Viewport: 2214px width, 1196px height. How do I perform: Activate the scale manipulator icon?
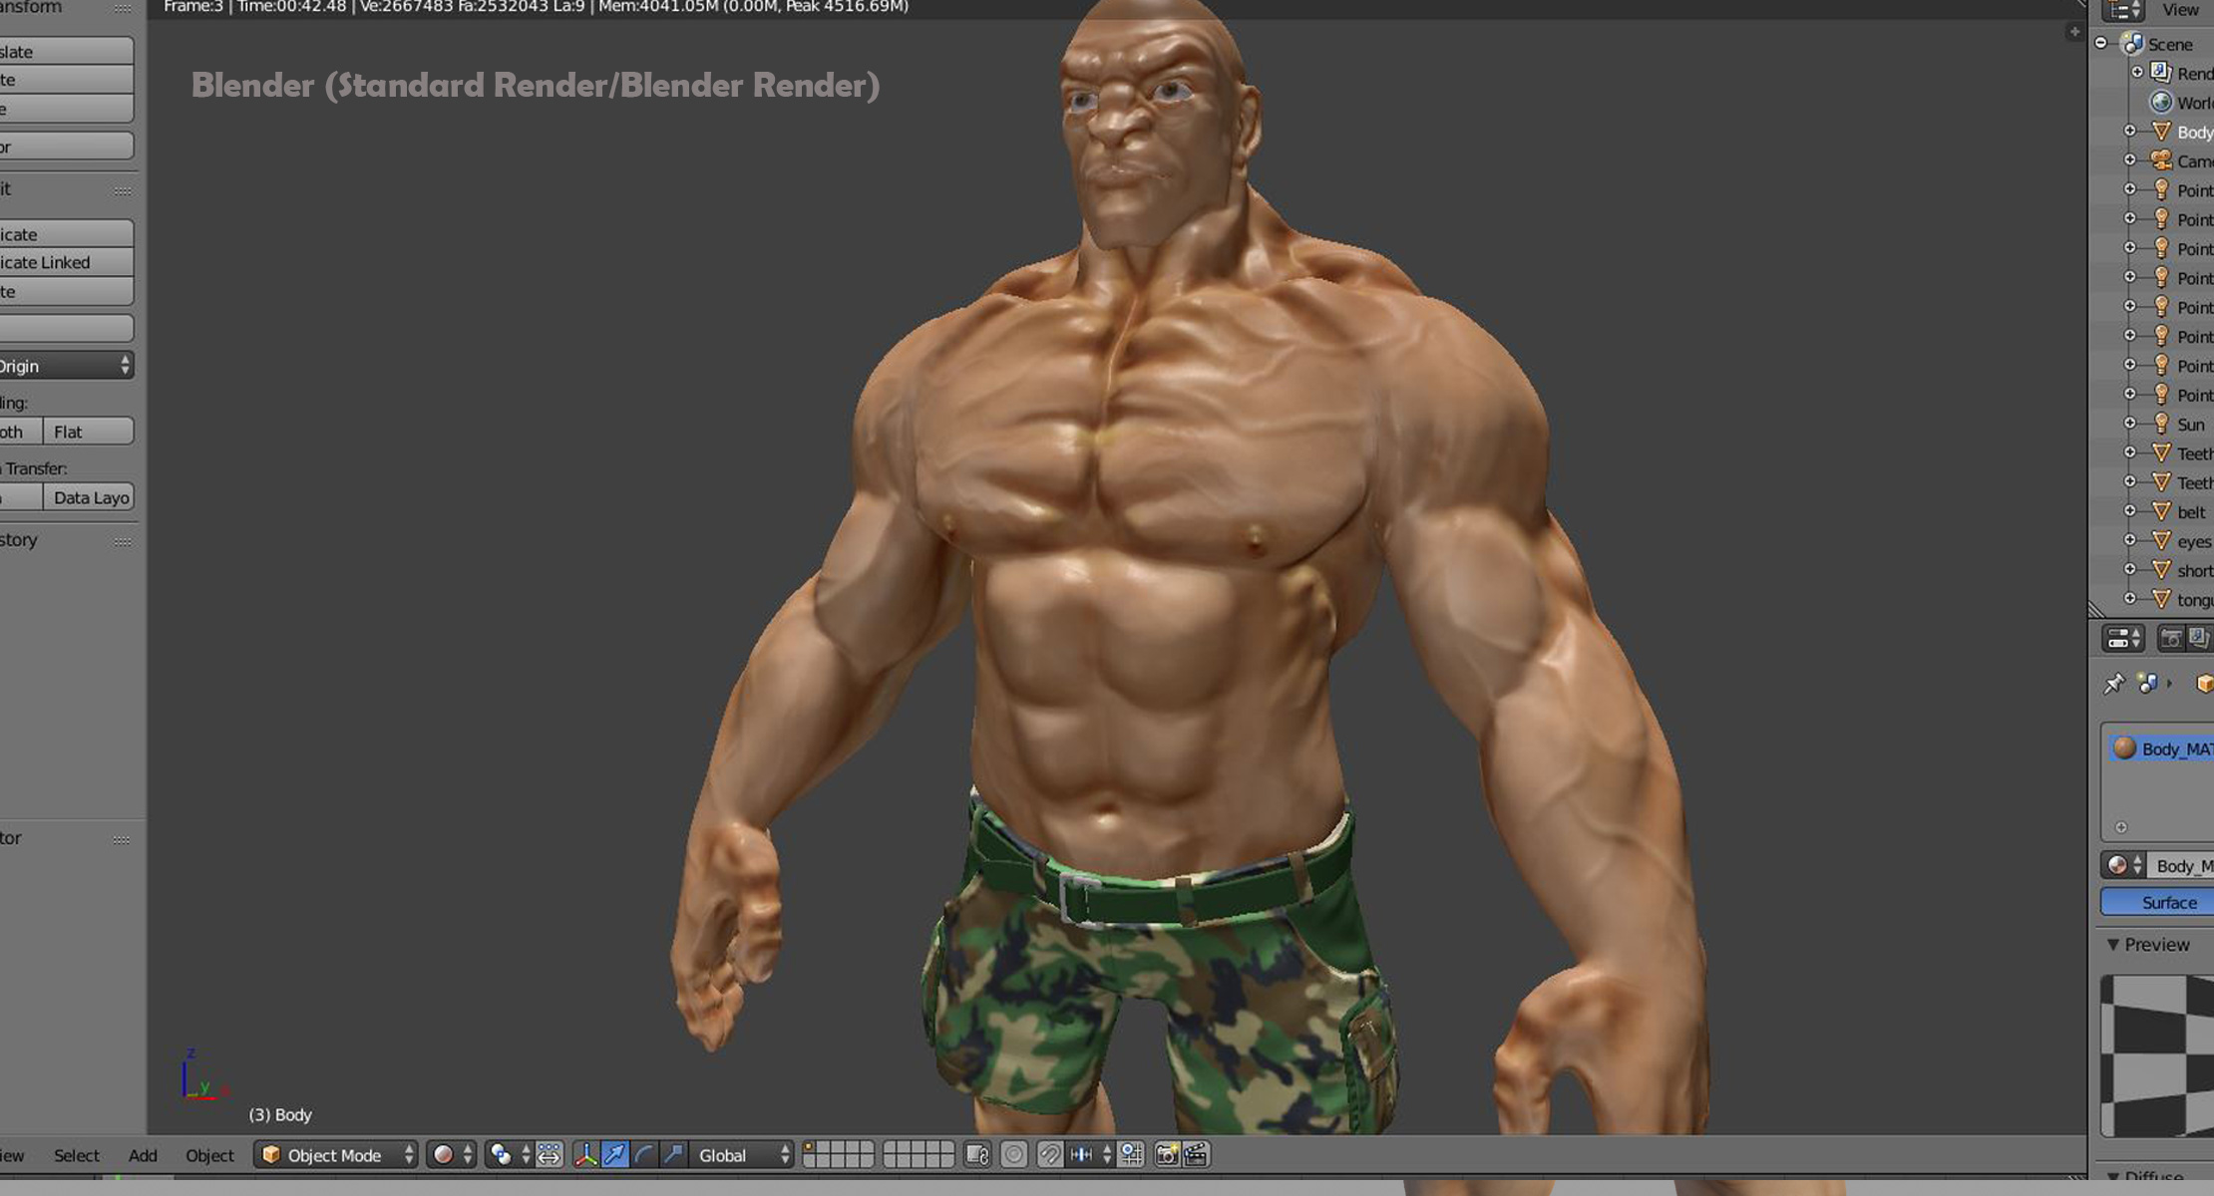(674, 1155)
